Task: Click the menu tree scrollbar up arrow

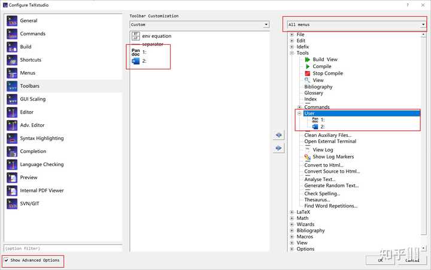Action: coord(424,35)
